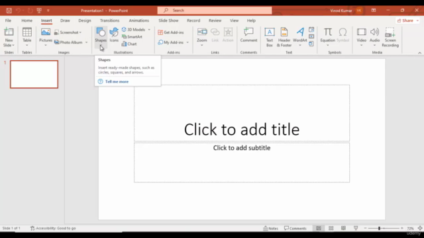
Task: Open the Vinod Kumar account avatar
Action: [x=359, y=11]
